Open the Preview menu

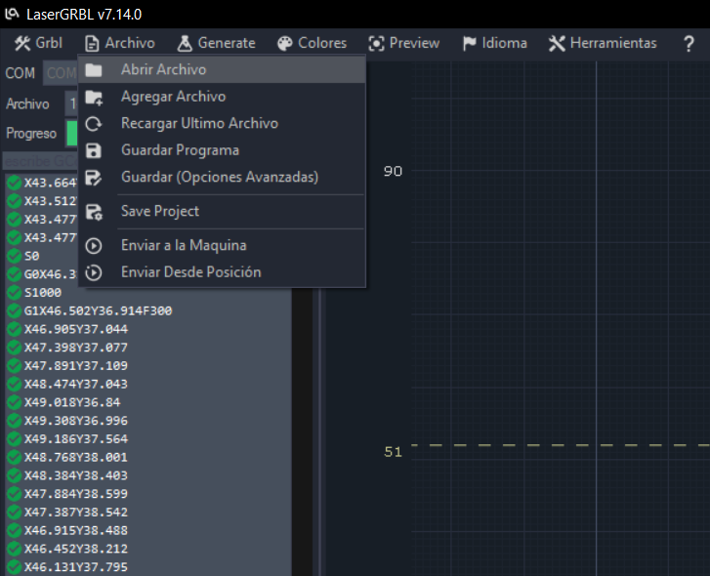403,43
